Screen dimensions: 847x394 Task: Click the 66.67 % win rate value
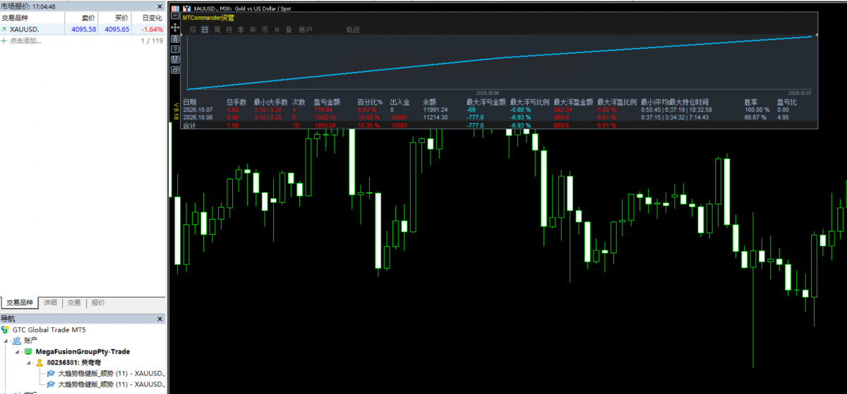point(755,118)
